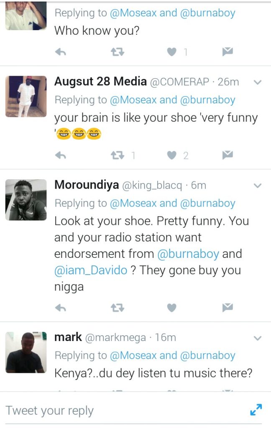Open the options chevron on mark's tweet

(x=258, y=338)
